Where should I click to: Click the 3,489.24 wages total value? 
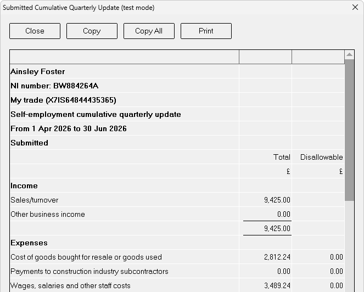tap(277, 286)
